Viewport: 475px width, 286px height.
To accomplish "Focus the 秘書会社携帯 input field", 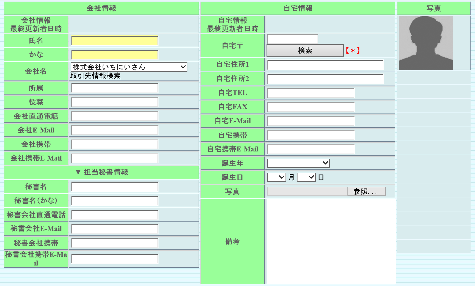I will pyautogui.click(x=115, y=243).
